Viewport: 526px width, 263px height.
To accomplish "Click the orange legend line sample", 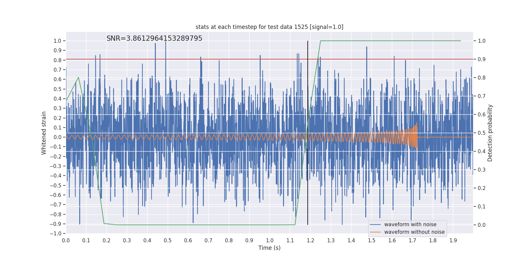I will 375,232.
